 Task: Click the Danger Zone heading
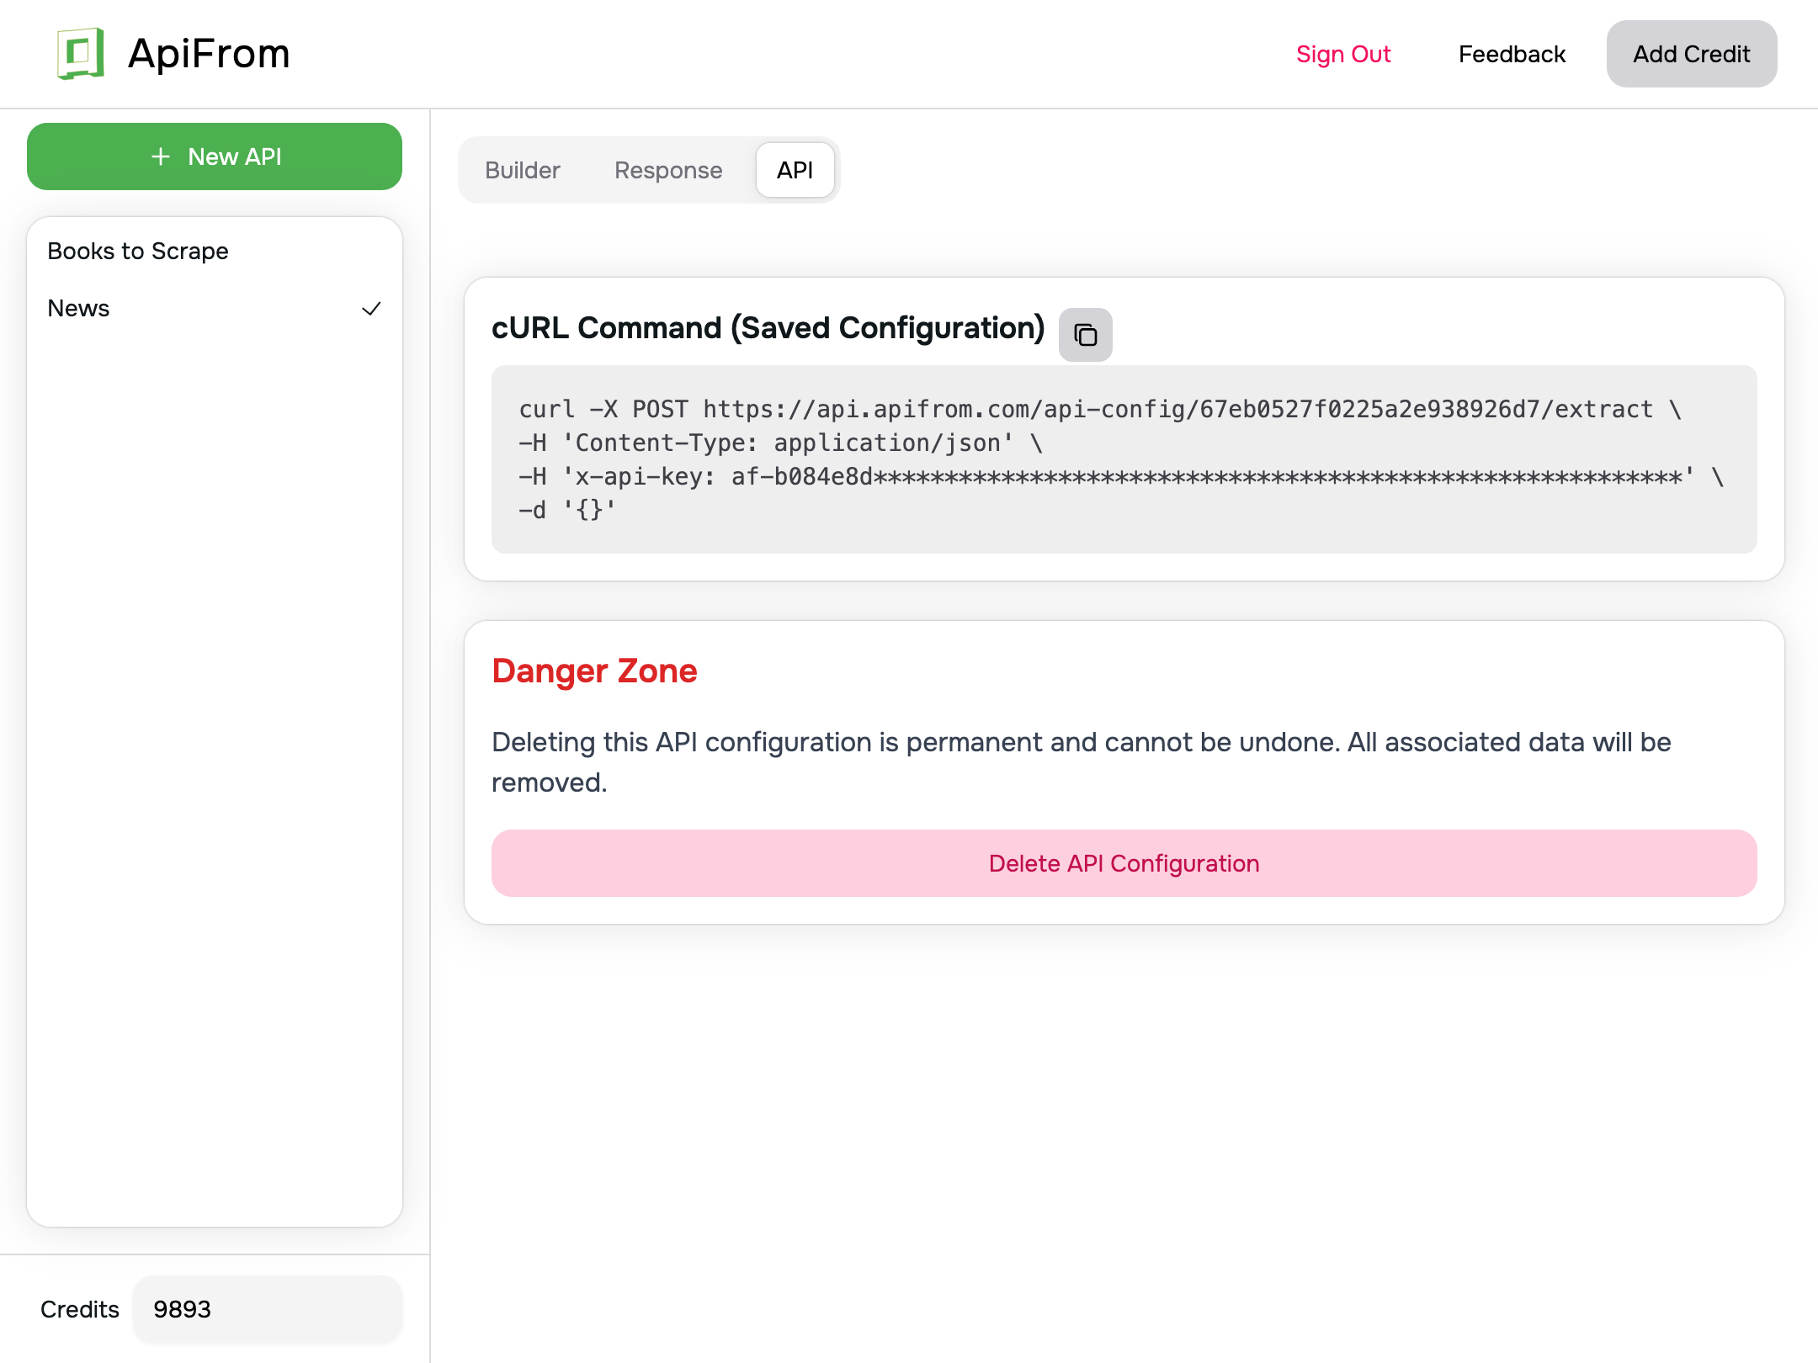[594, 671]
